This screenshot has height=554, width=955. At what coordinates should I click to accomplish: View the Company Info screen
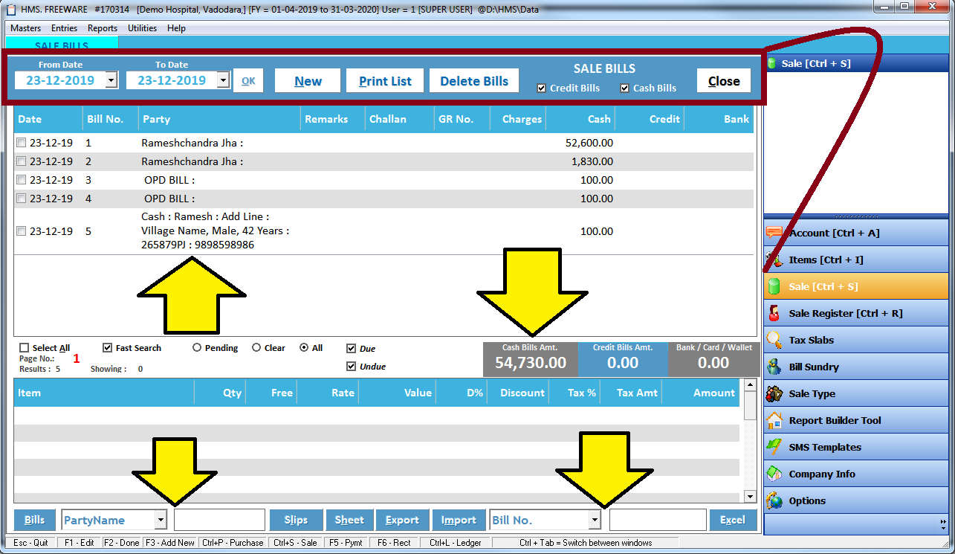(820, 474)
